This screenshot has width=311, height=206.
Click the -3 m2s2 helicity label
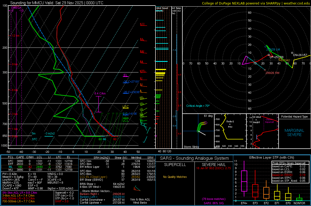click(x=50, y=133)
